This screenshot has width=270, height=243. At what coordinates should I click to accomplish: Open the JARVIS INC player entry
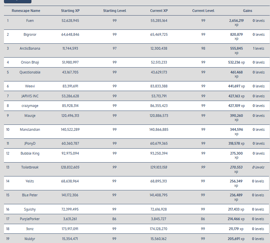[x=30, y=96]
